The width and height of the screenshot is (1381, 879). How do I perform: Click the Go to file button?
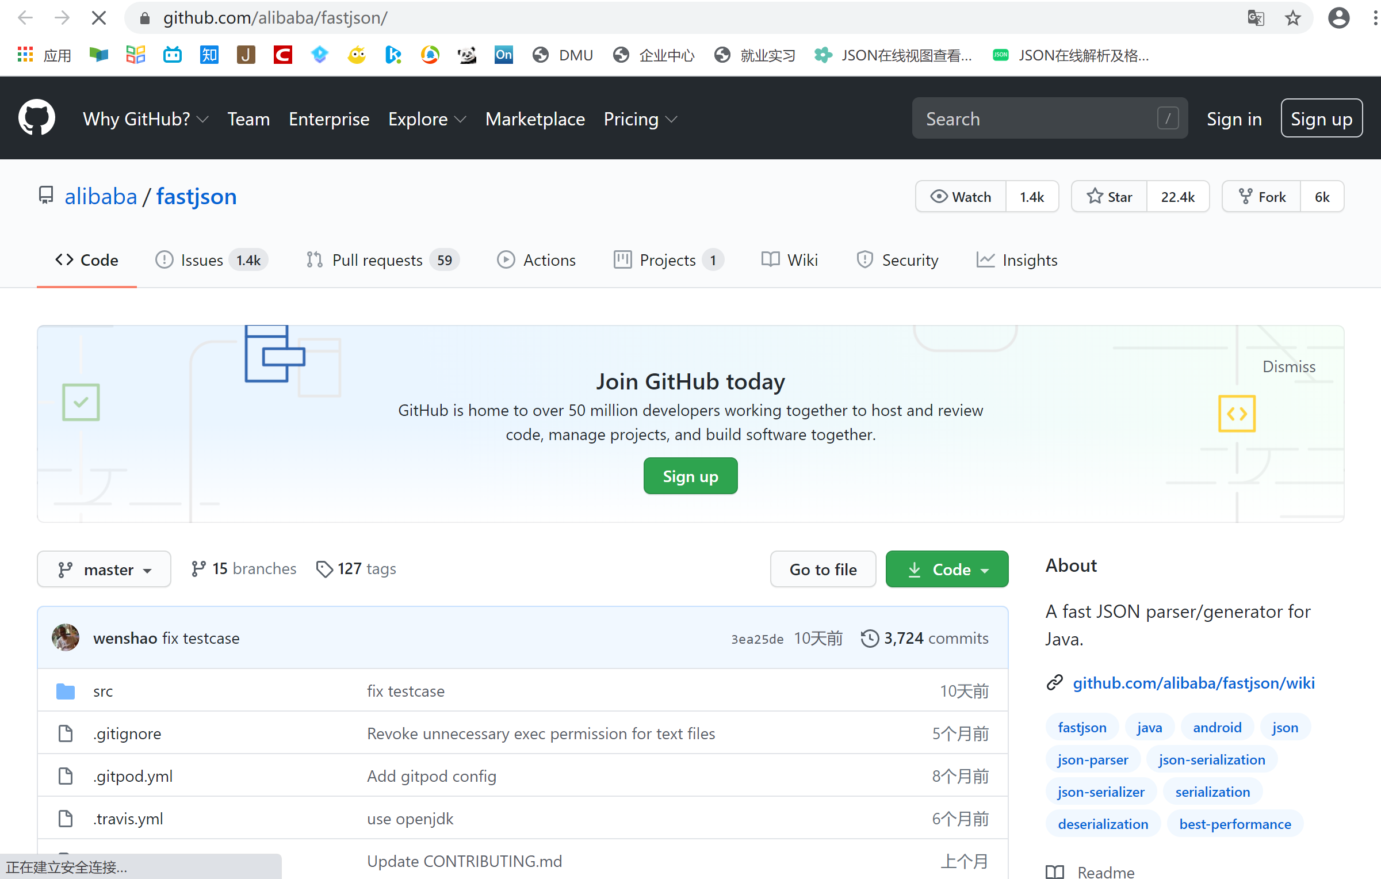(823, 569)
